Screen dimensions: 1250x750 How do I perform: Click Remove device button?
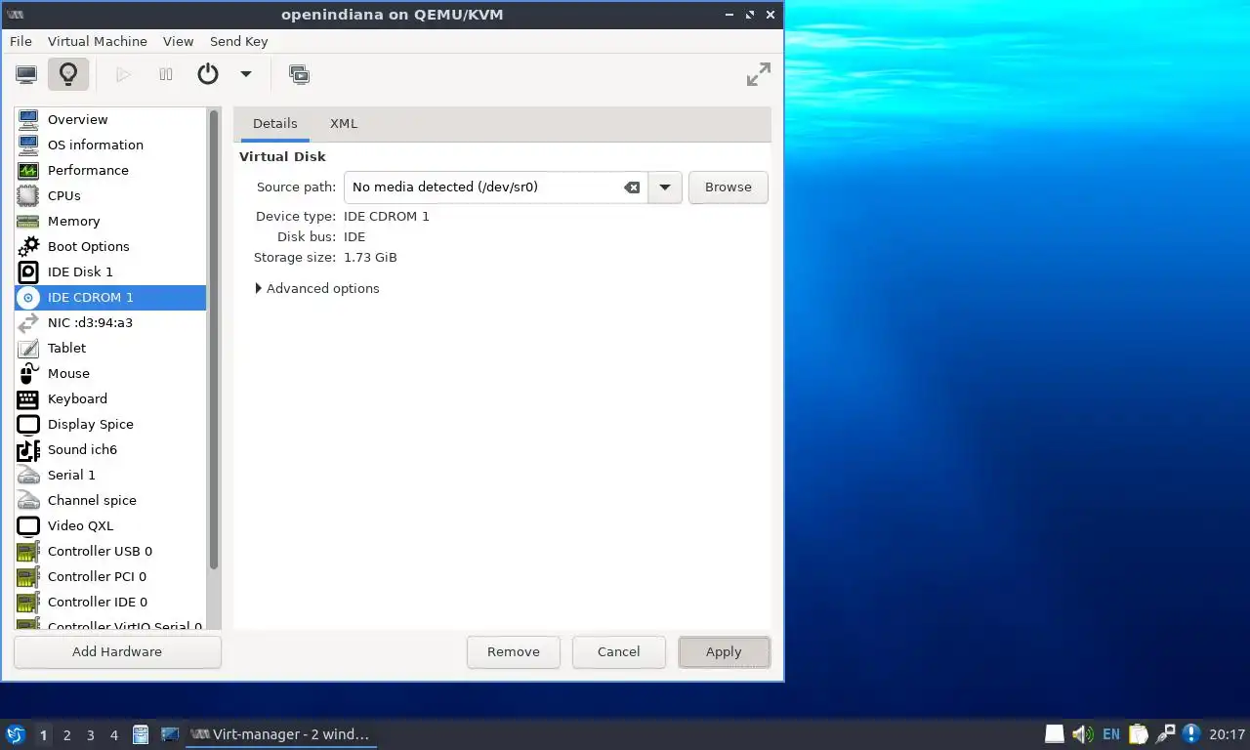514,651
